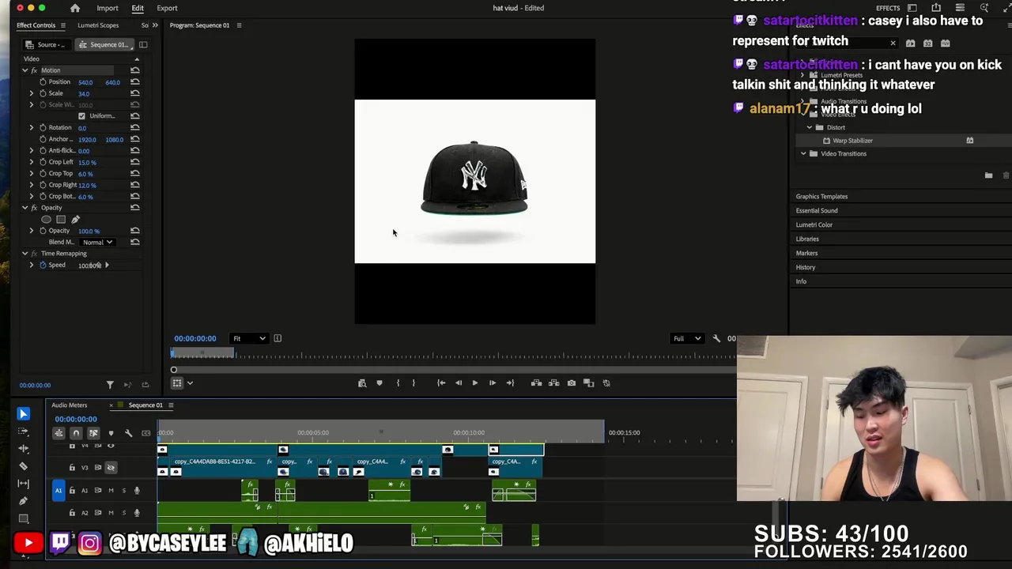
Task: Open timeline display settings wrench
Action: coord(128,433)
